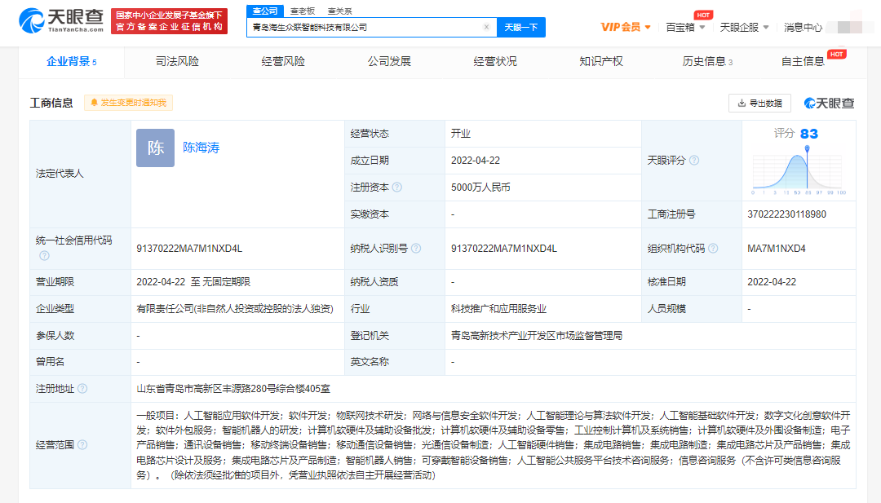Viewport: 881px width, 503px height.
Task: Click help icon under 统一社会信用代码
Action: coord(44,255)
